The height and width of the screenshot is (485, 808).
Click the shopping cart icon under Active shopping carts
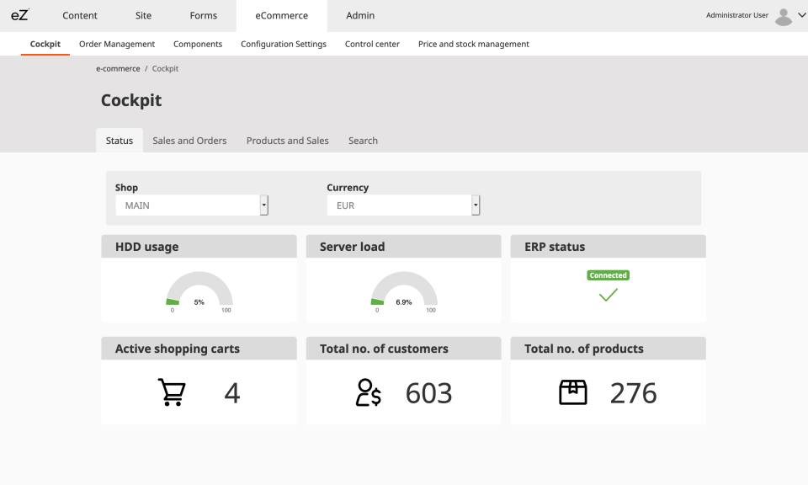point(172,391)
